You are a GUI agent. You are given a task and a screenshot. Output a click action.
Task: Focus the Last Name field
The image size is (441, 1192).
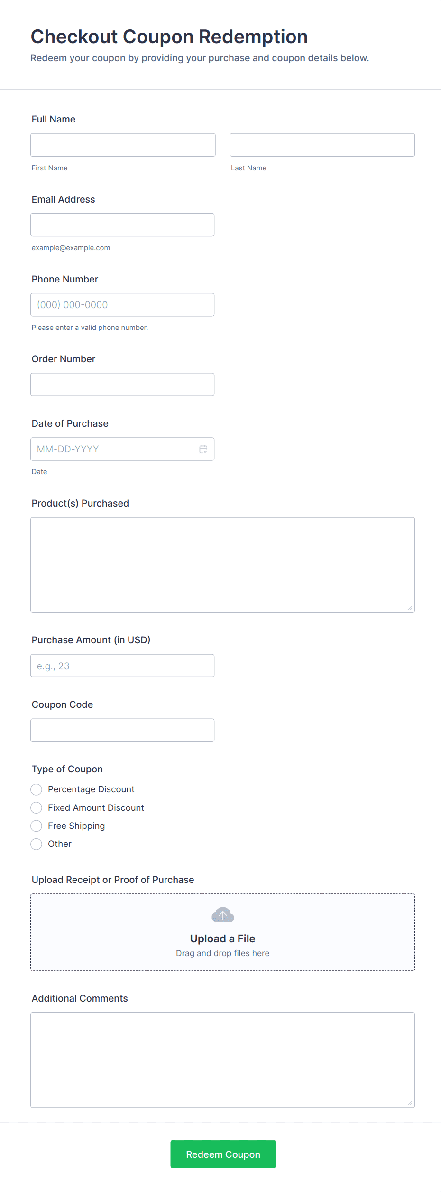(x=322, y=145)
